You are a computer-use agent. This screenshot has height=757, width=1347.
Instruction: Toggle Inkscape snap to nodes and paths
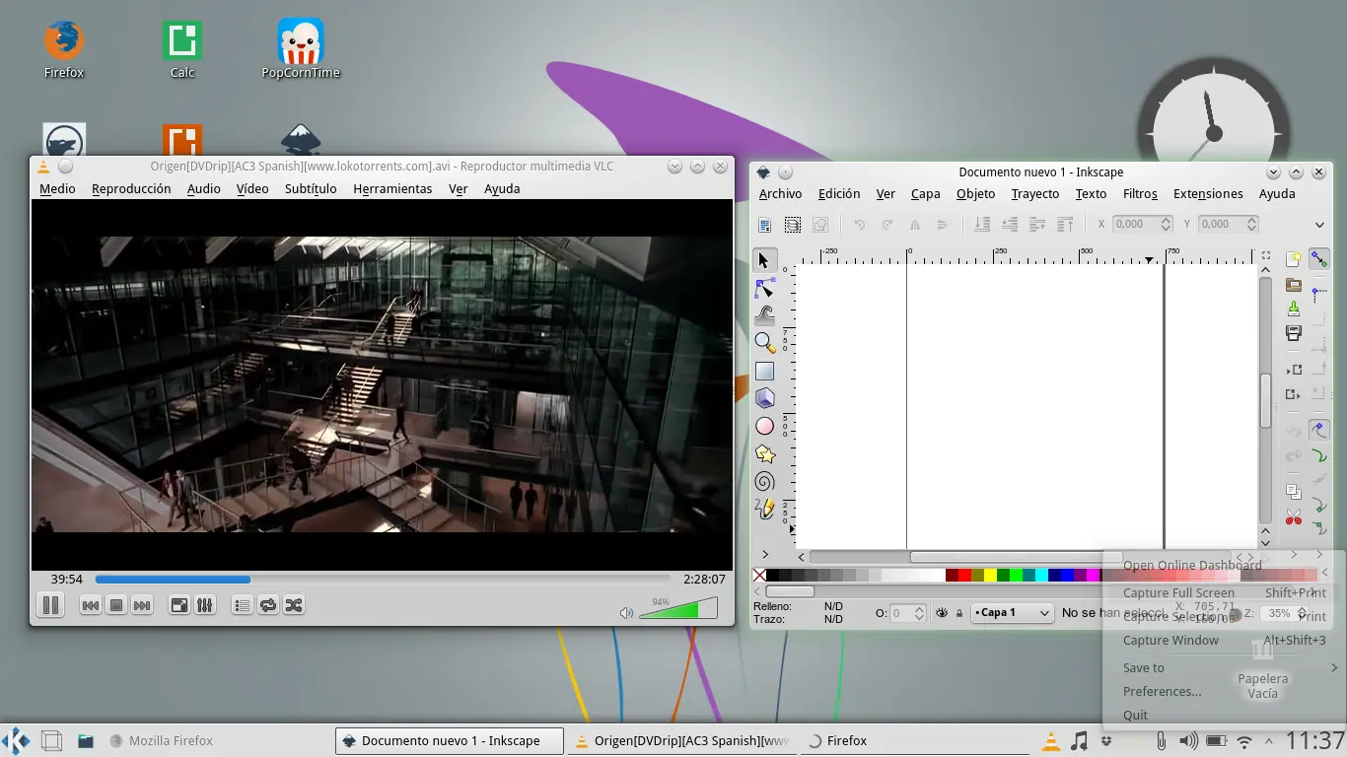click(x=1319, y=430)
